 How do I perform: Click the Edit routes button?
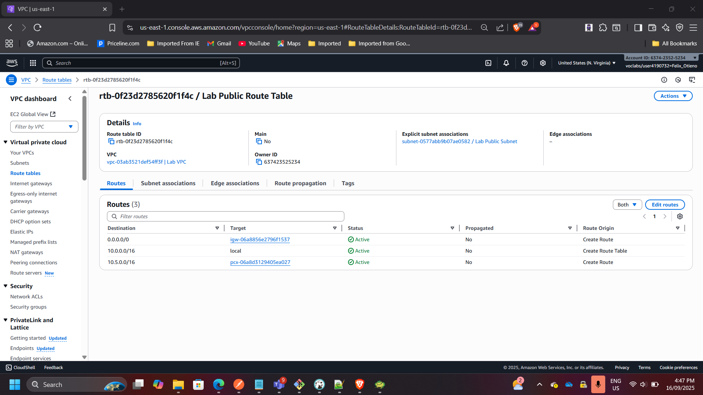665,205
